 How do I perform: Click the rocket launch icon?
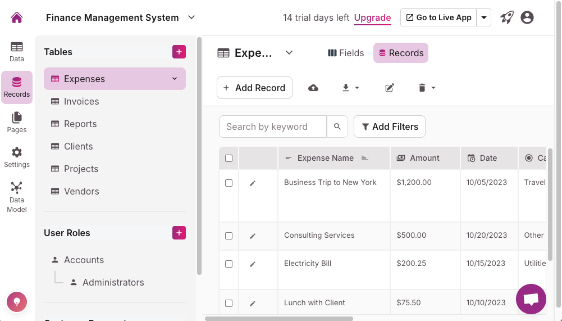[507, 17]
